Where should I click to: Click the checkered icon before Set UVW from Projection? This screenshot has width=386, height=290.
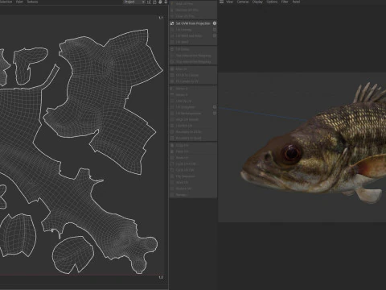coord(172,23)
